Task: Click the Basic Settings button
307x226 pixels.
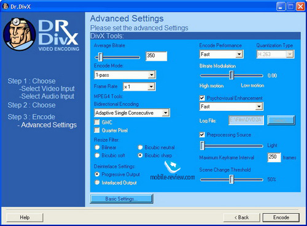Action: click(x=122, y=198)
